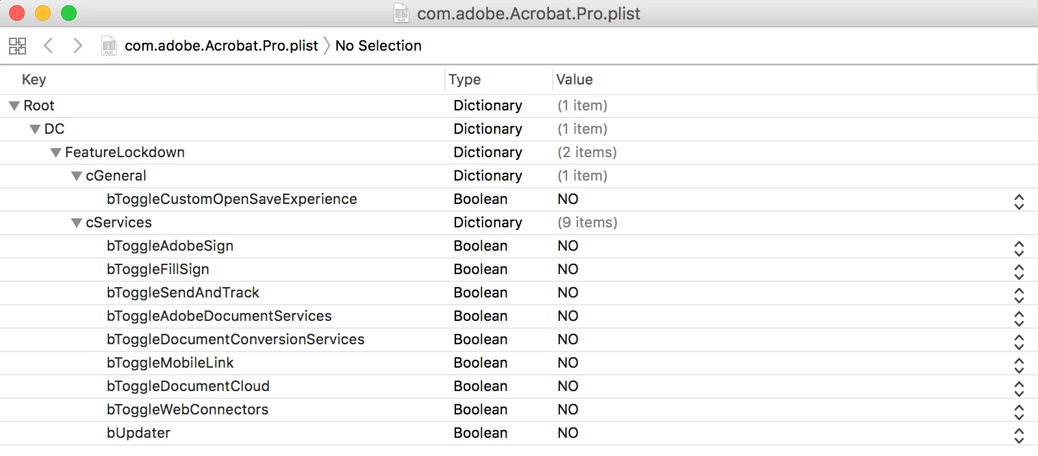Viewport: 1038px width, 456px height.
Task: Collapse the FeatureLockdown dictionary
Action: coord(56,153)
